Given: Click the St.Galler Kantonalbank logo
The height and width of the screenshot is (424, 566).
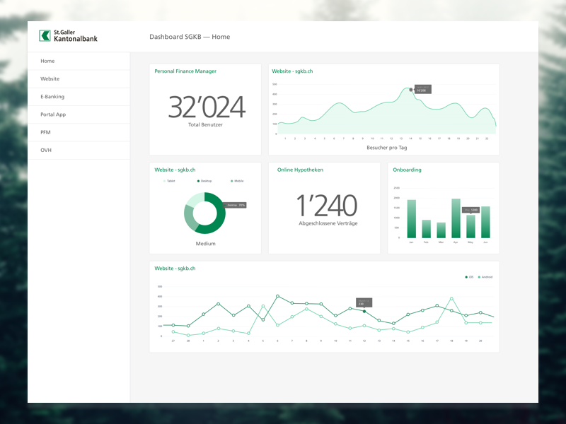Looking at the screenshot, I should point(69,36).
